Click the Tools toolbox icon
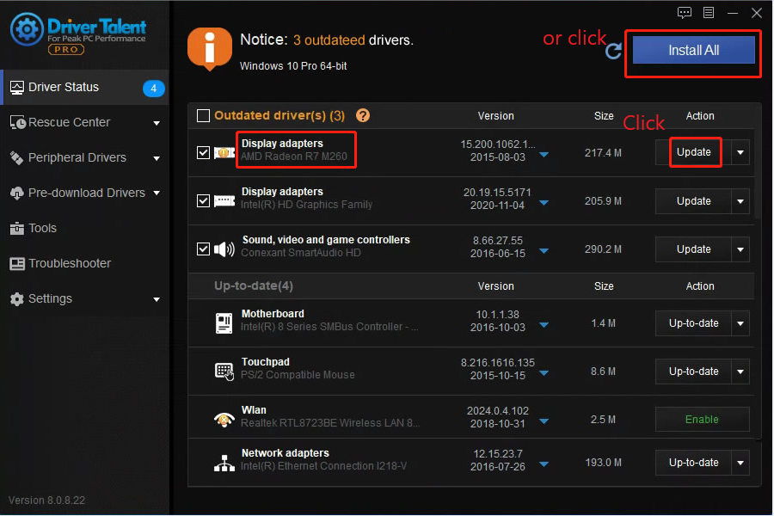The width and height of the screenshot is (774, 516). [17, 229]
